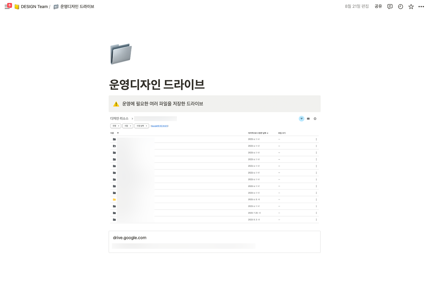Show Drive details with the info icon

[315, 119]
